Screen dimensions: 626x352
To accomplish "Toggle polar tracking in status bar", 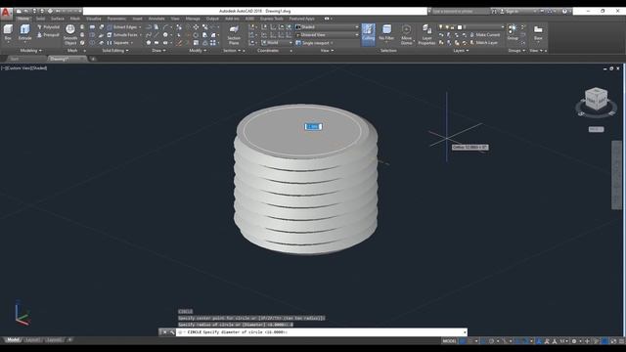I will tap(491, 341).
